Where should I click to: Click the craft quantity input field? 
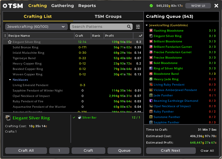click(59, 151)
